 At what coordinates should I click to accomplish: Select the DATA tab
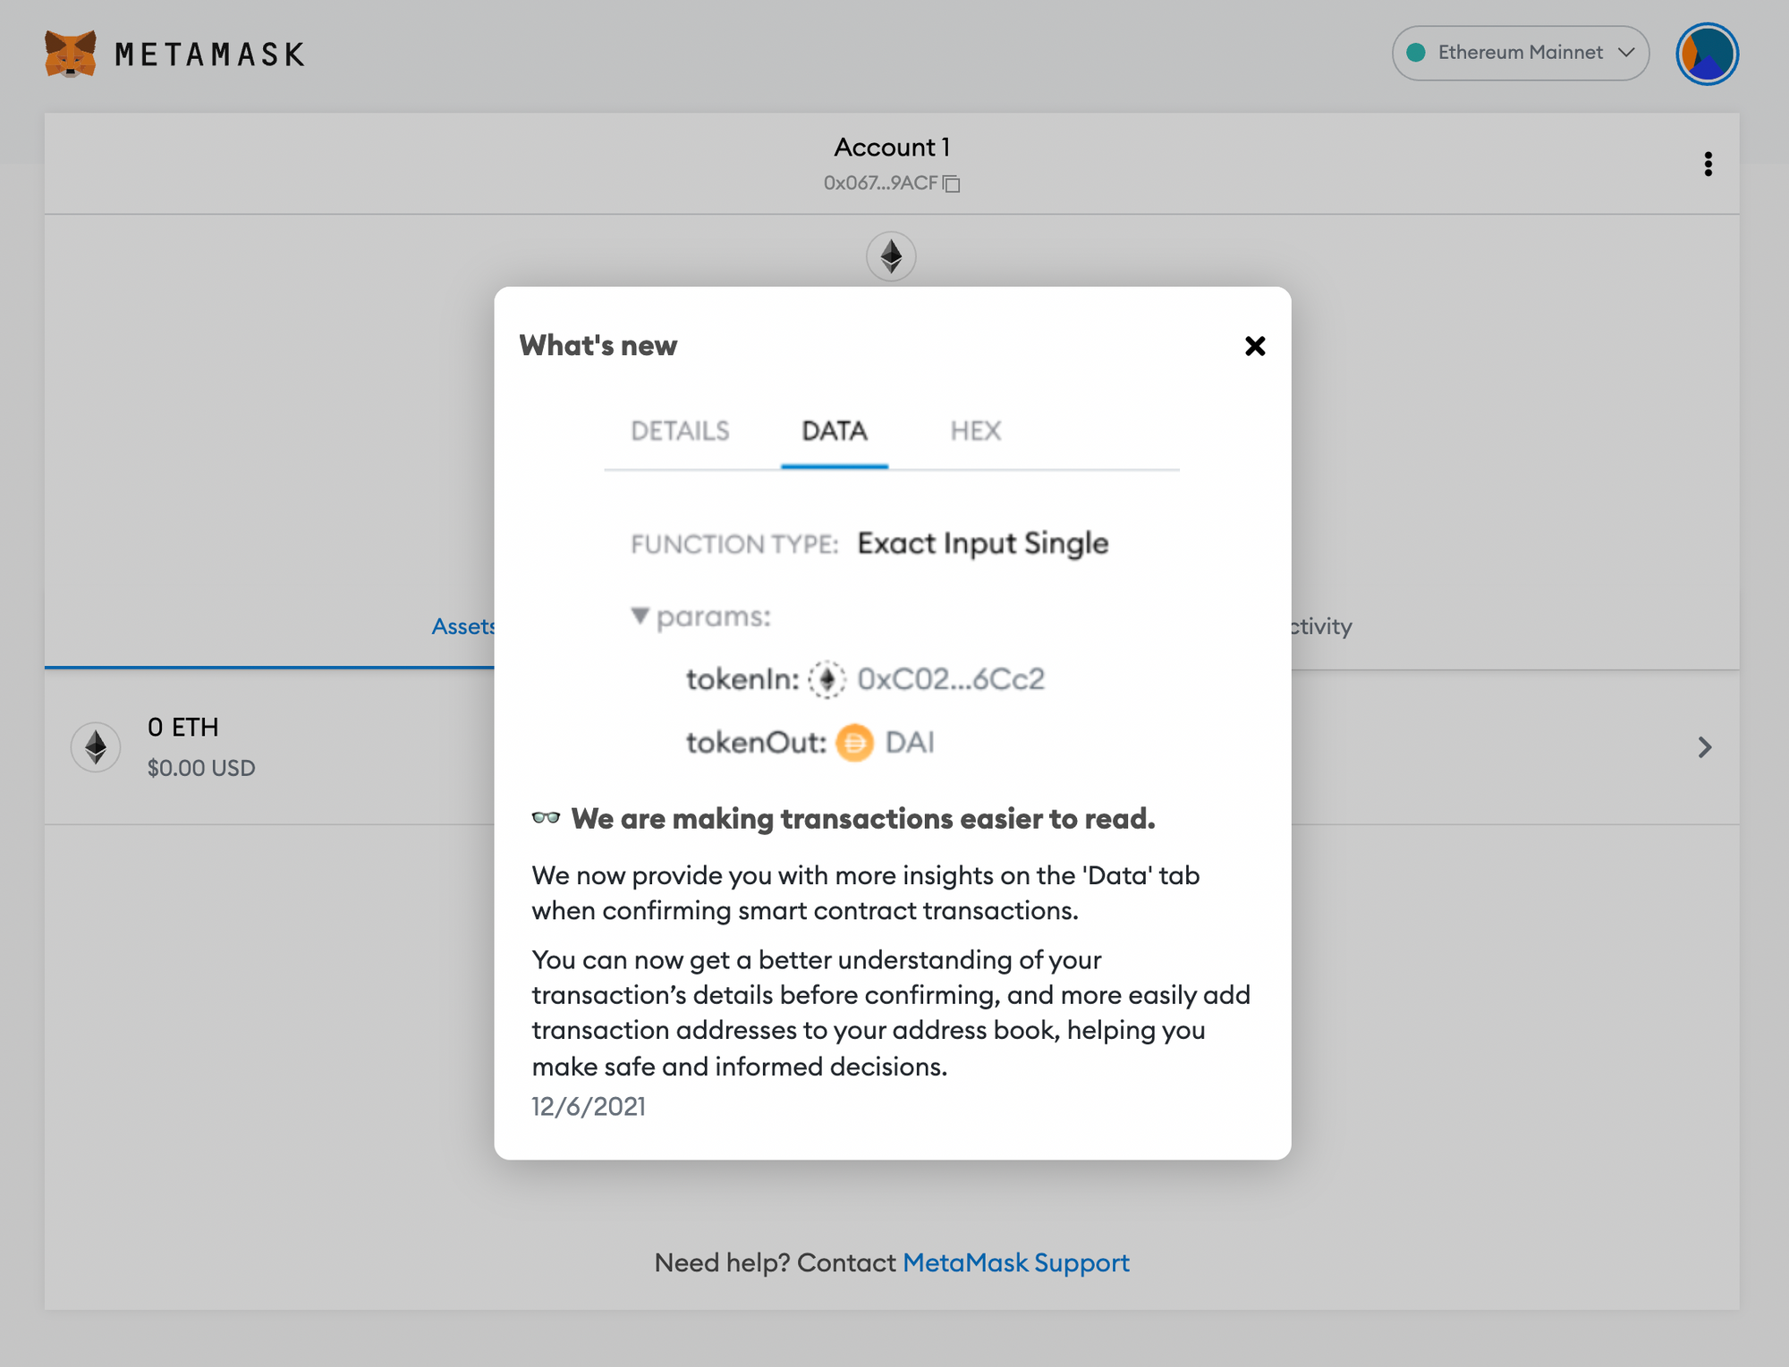835,431
